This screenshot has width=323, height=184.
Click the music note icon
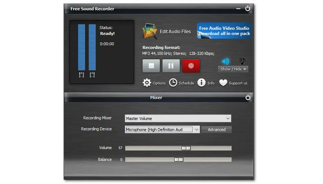tap(242, 61)
